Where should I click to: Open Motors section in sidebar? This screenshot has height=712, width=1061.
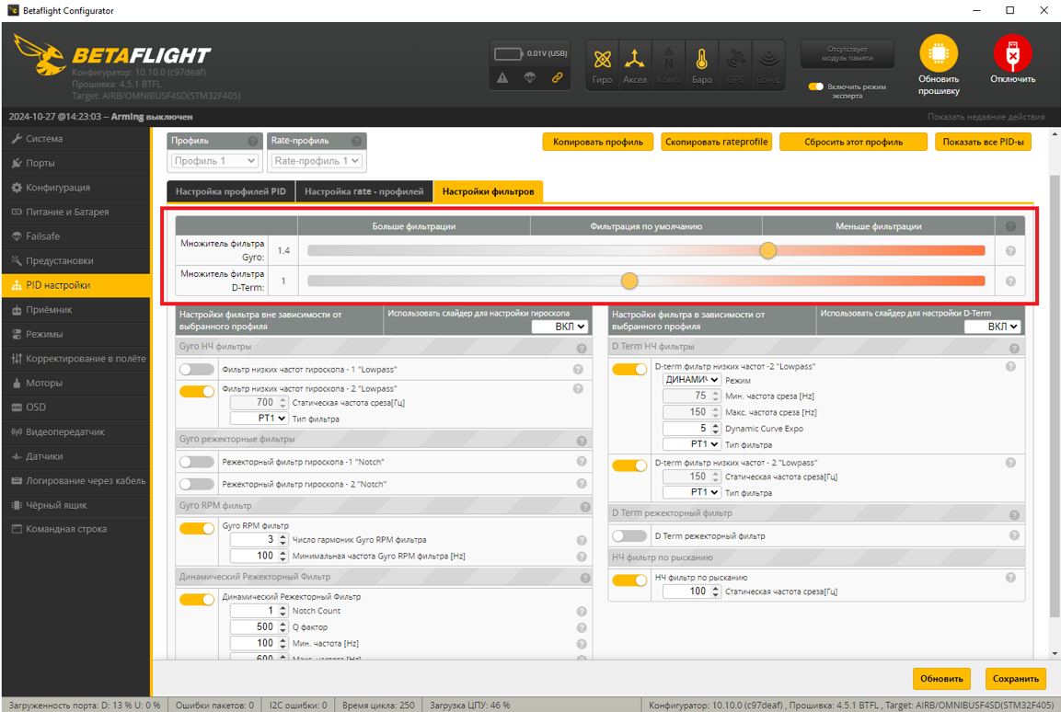pos(44,383)
